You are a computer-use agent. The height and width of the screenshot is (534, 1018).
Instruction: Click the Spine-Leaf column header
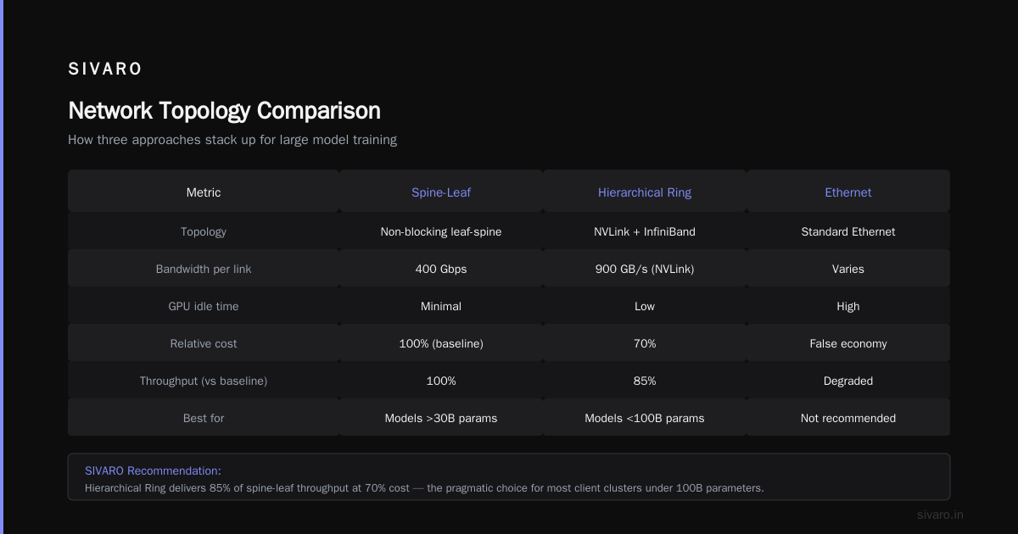point(441,192)
